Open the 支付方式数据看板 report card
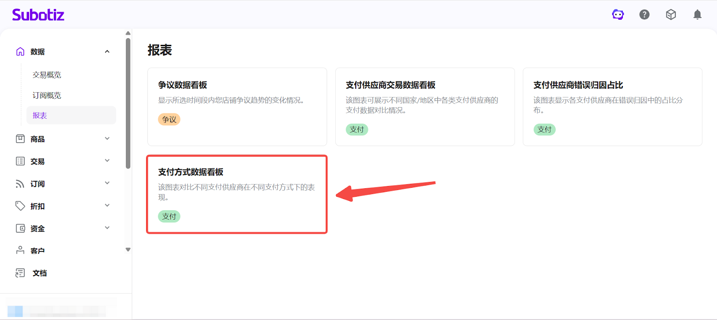Viewport: 717px width, 320px height. point(237,194)
